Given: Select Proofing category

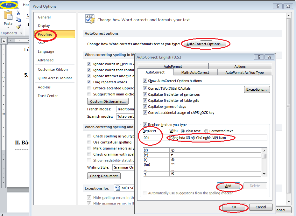Looking at the screenshot, I should (x=55, y=34).
